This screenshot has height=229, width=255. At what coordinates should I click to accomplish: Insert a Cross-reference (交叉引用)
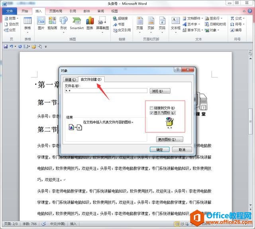[122, 30]
